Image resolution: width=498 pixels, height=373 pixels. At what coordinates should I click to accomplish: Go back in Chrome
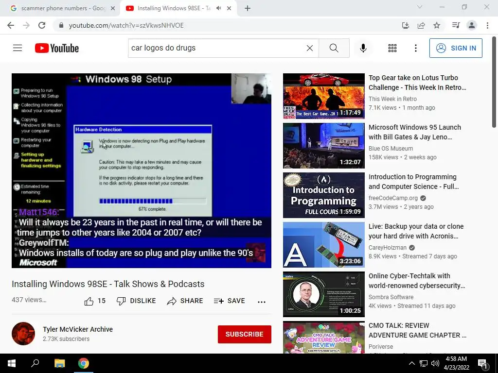click(11, 25)
